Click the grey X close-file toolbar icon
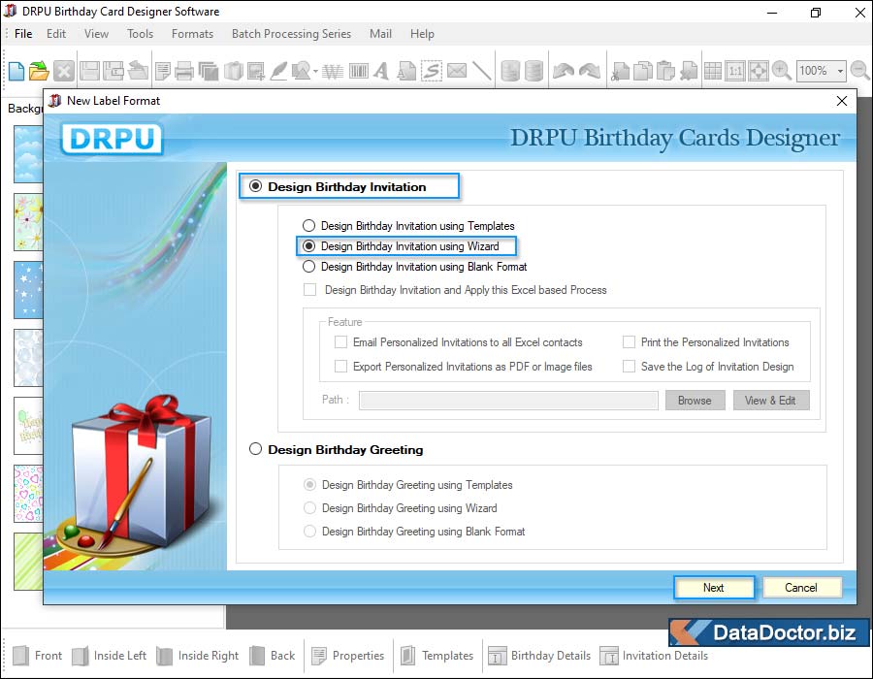This screenshot has width=873, height=679. [63, 71]
